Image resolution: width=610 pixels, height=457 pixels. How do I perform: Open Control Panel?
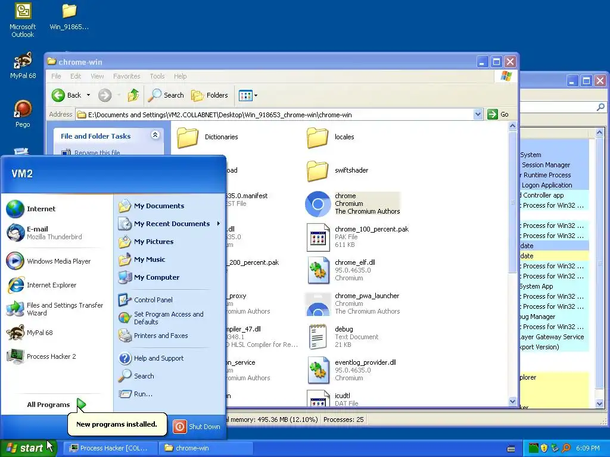point(145,300)
